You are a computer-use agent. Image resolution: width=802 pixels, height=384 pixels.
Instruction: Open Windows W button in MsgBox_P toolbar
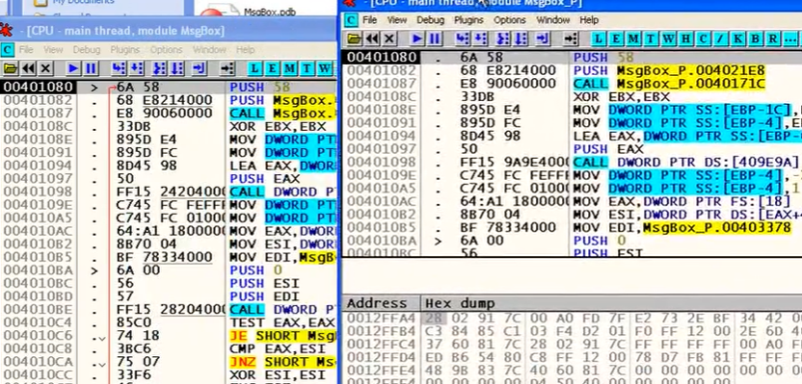pos(669,38)
